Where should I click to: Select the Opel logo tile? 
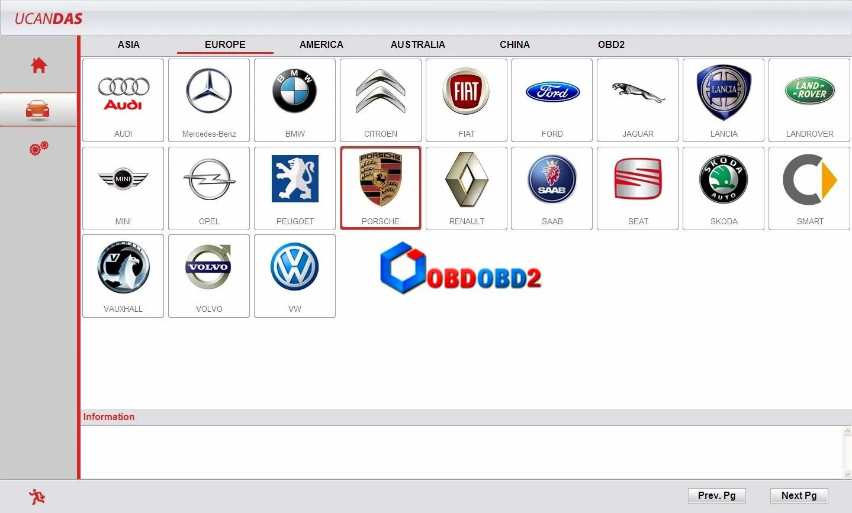[x=209, y=188]
